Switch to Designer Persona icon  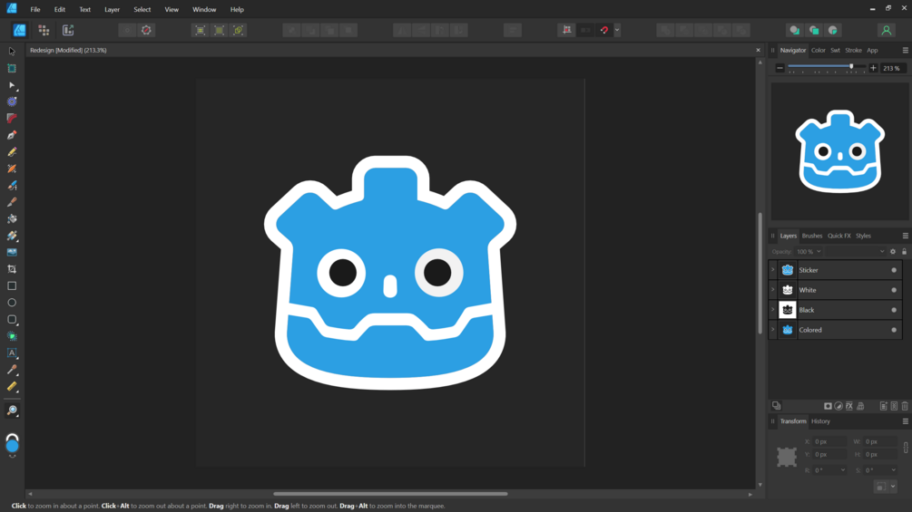coord(19,30)
